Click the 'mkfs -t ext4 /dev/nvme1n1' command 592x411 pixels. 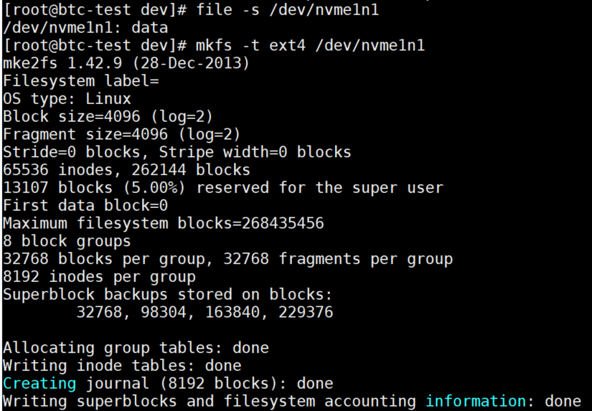[310, 45]
